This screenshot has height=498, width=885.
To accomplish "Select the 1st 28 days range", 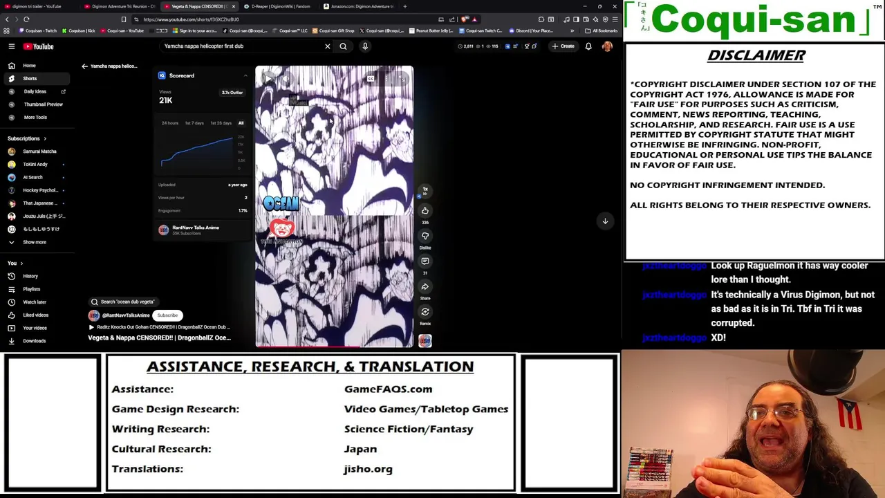I will point(221,123).
